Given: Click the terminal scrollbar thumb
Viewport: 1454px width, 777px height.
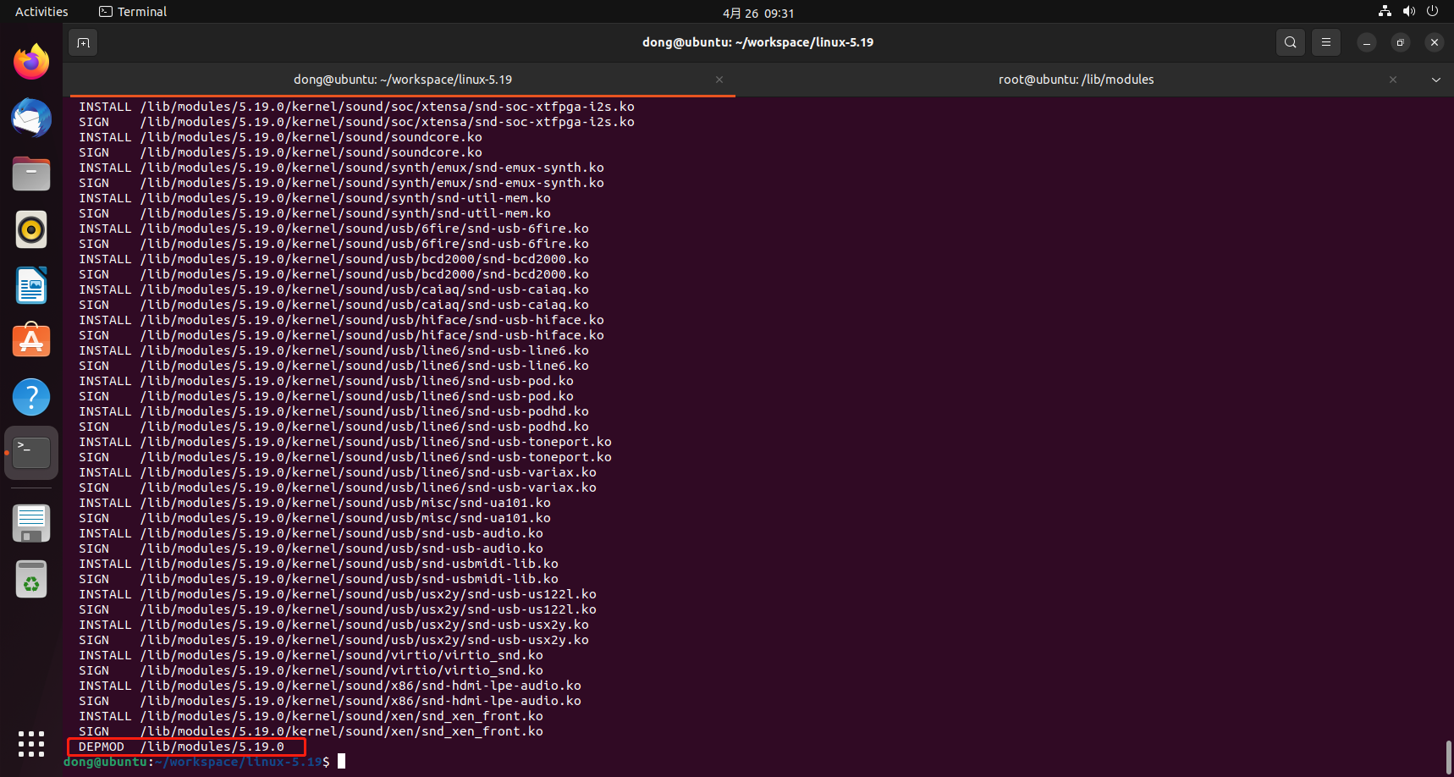Looking at the screenshot, I should click(1448, 756).
